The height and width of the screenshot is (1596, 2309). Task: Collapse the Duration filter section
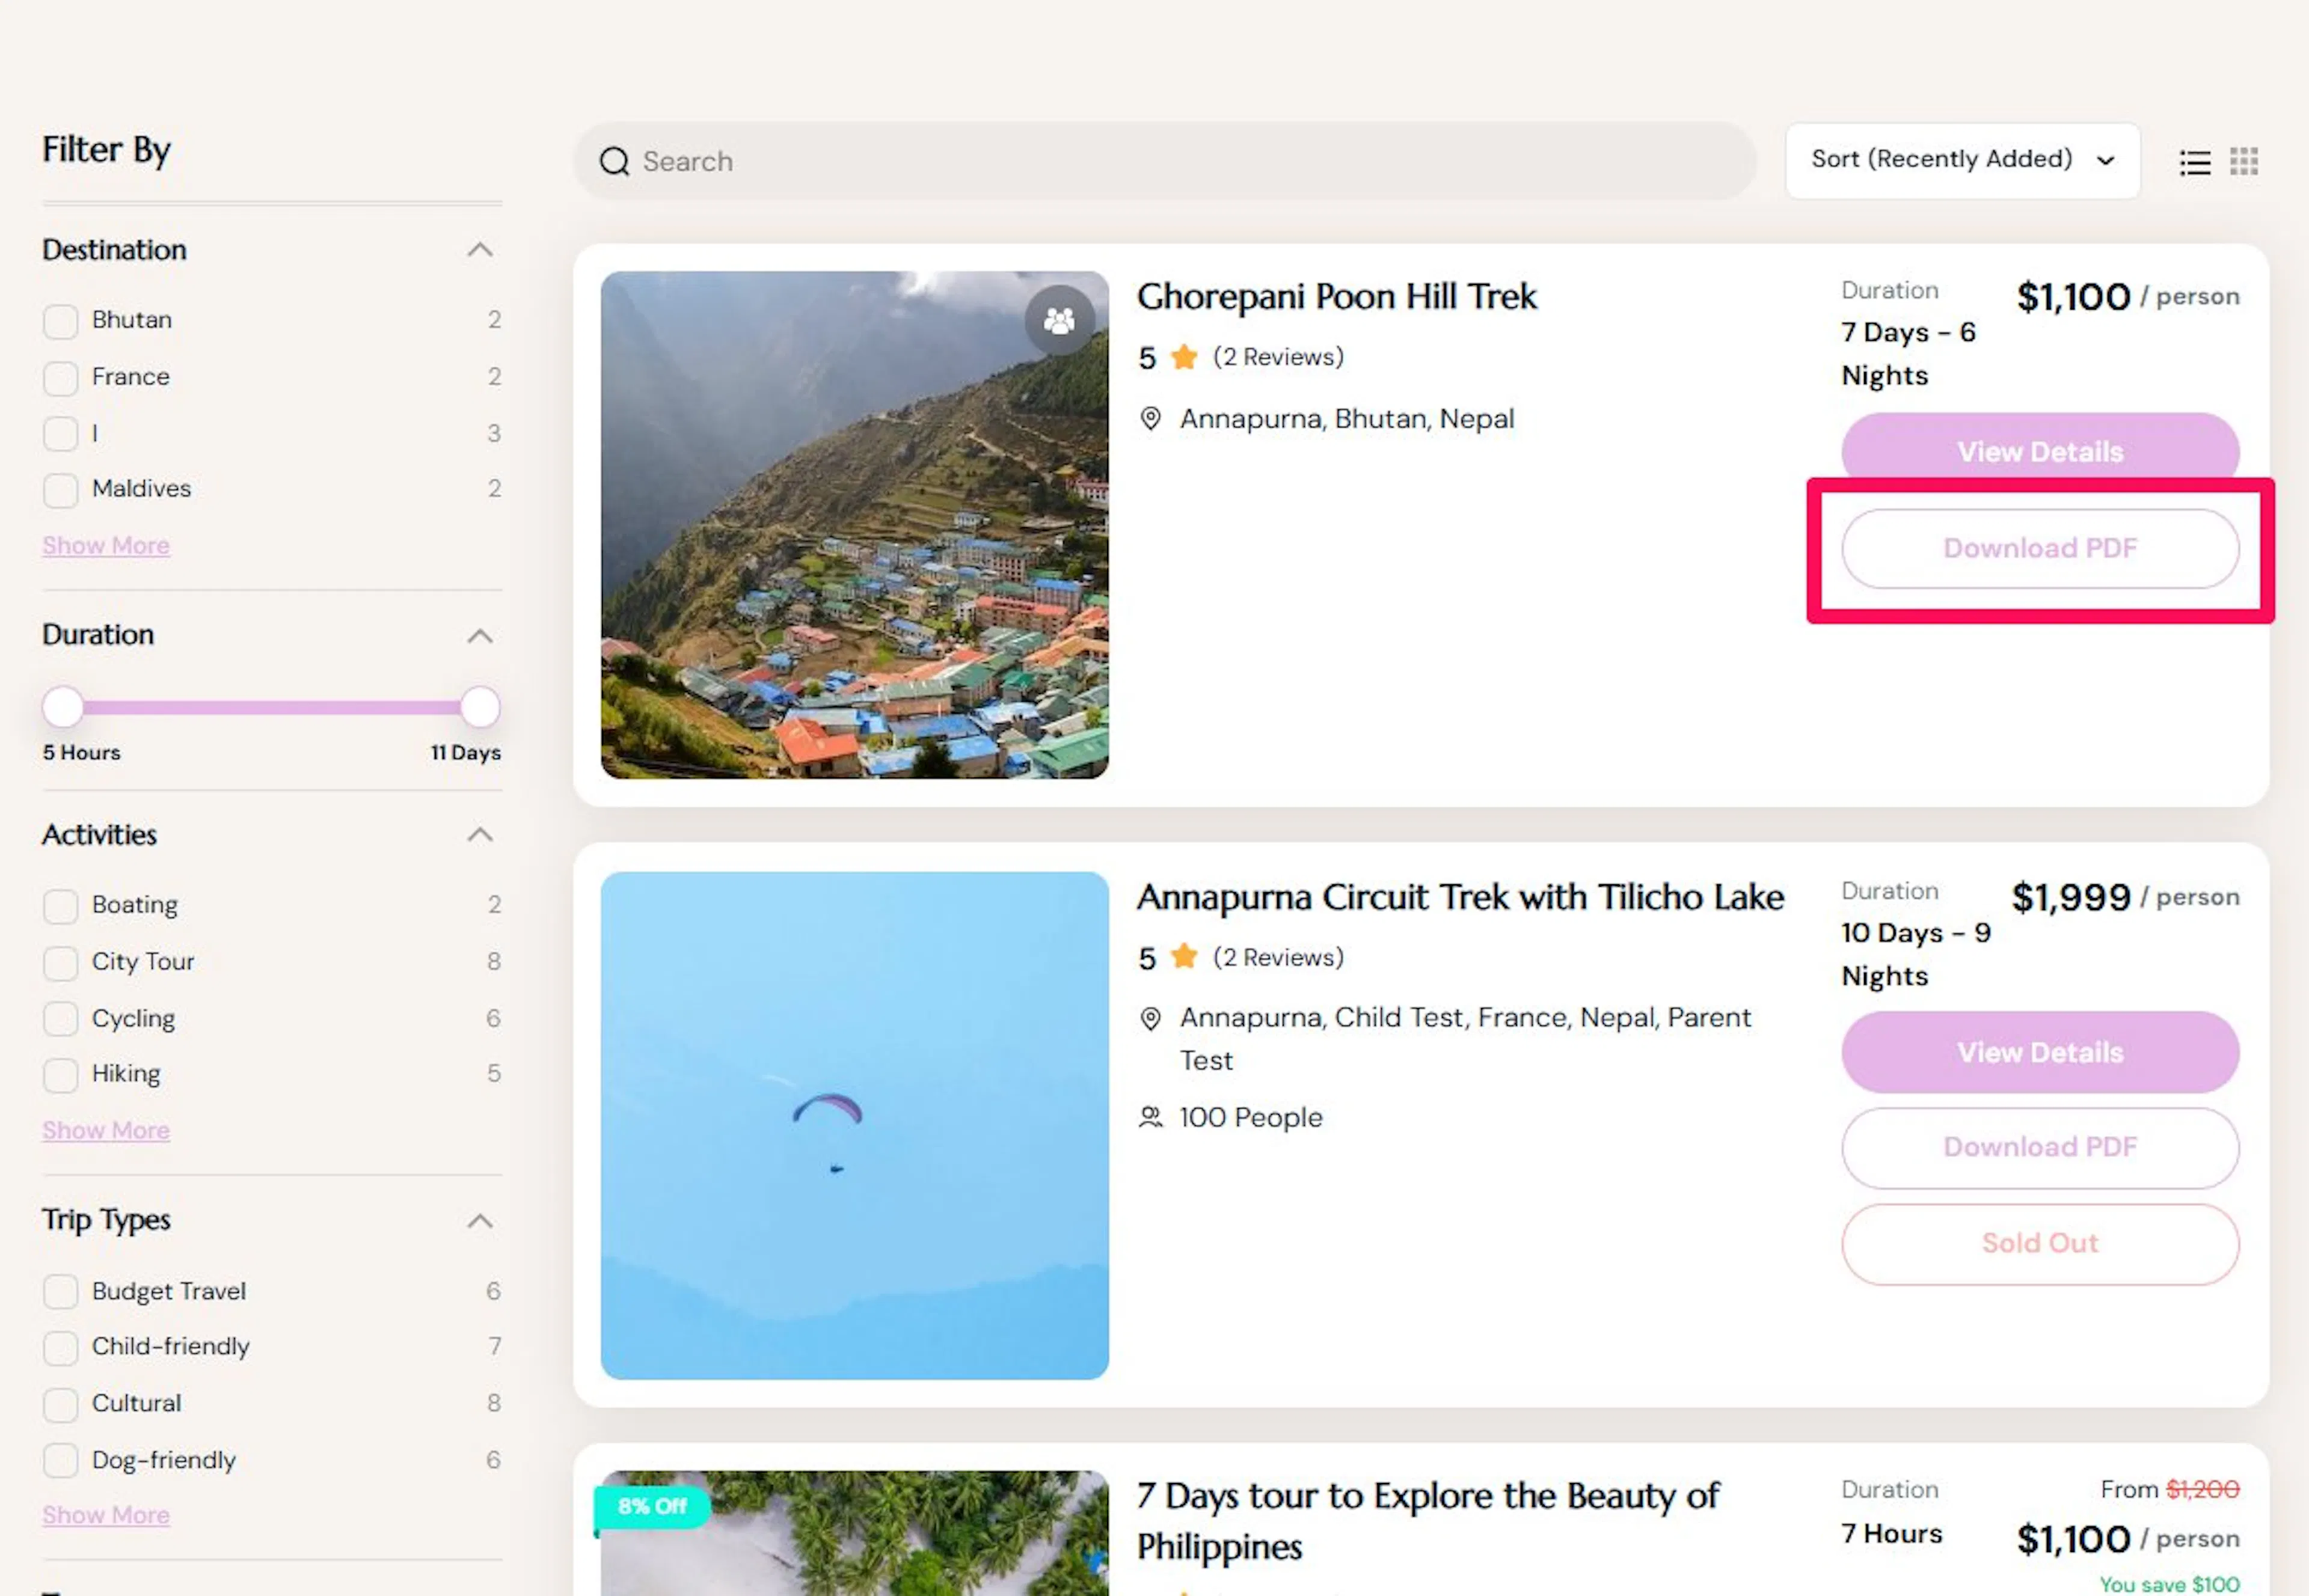(480, 636)
